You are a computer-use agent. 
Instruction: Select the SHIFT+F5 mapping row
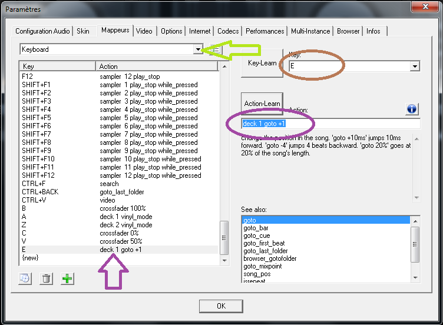pyautogui.click(x=119, y=118)
